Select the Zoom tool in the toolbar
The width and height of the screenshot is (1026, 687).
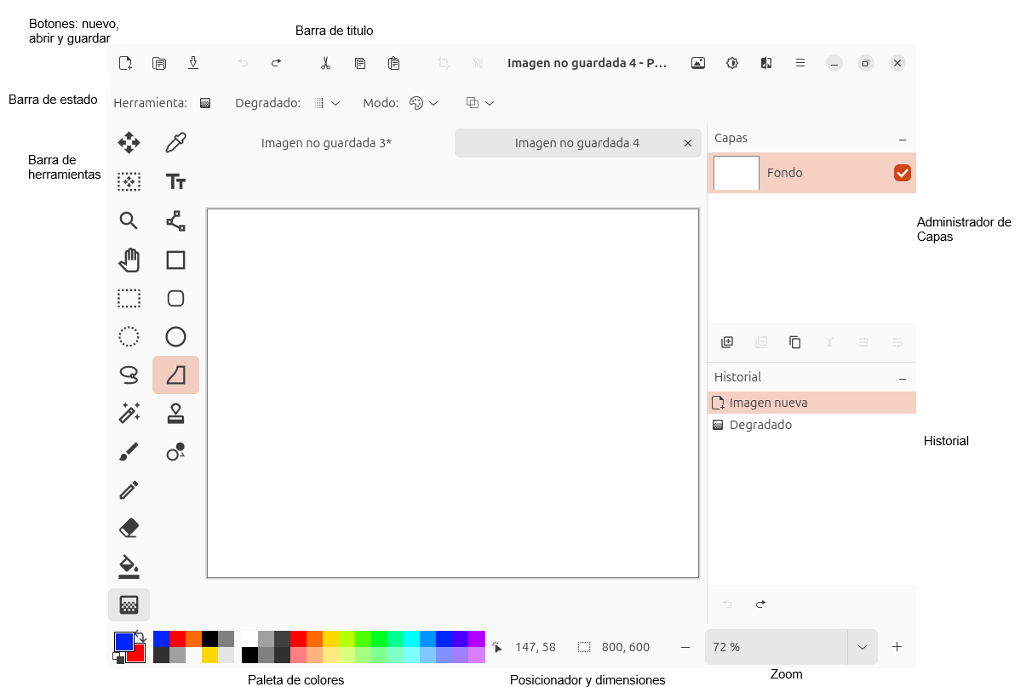point(129,220)
